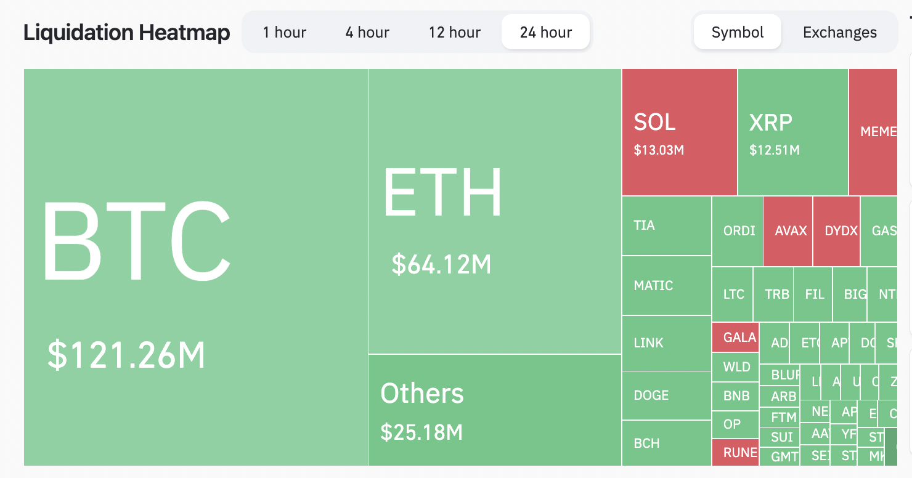
Task: Open the ETH $64.12M tile
Action: 494,211
